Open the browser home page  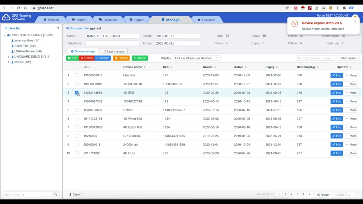click(x=26, y=8)
